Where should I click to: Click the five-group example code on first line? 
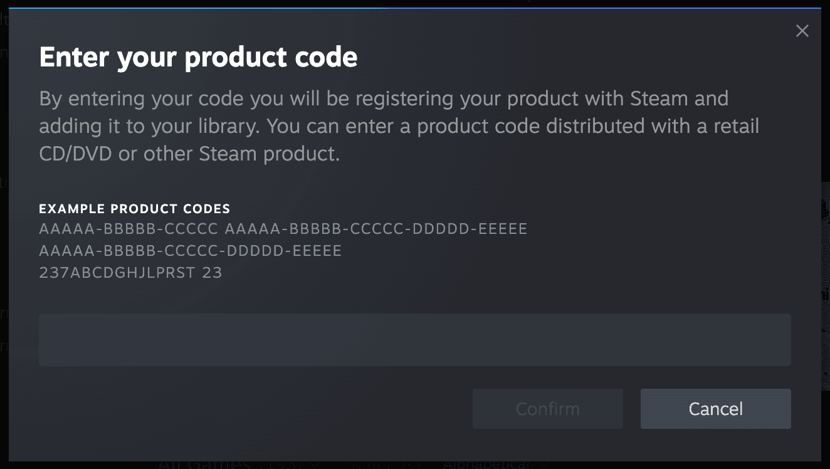[376, 229]
